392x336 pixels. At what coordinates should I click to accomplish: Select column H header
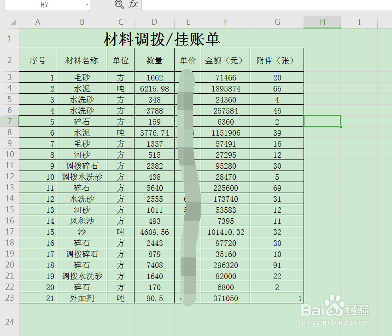click(322, 22)
